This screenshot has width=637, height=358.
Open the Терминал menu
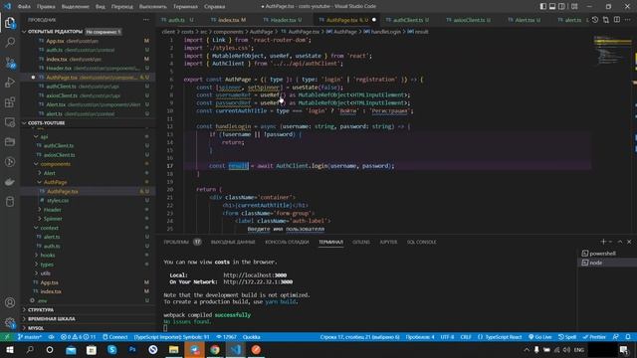pos(185,7)
